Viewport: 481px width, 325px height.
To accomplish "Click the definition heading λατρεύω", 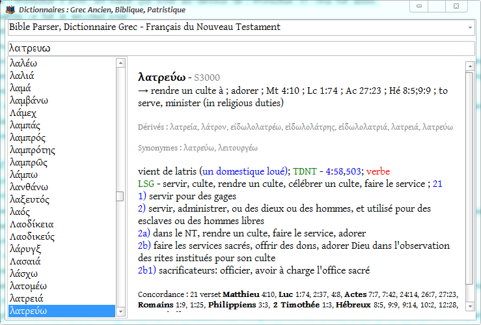I will (161, 77).
